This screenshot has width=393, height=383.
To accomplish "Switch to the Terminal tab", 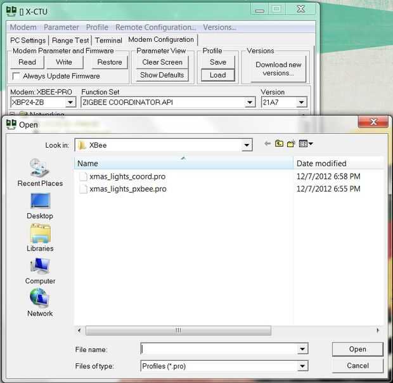I will point(108,41).
